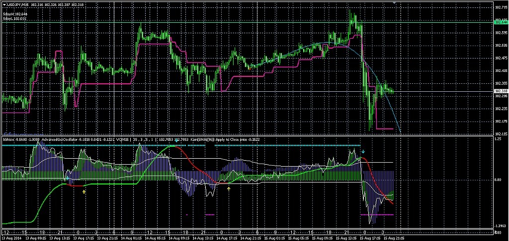Click the 102.295 price axis label
Screen dimensions: 509x241
click(x=501, y=96)
